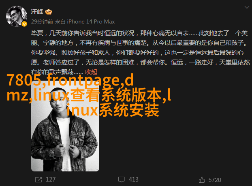The height and width of the screenshot is (186, 252).
Task: Click the 5720 likes count
Action: click(x=215, y=180)
